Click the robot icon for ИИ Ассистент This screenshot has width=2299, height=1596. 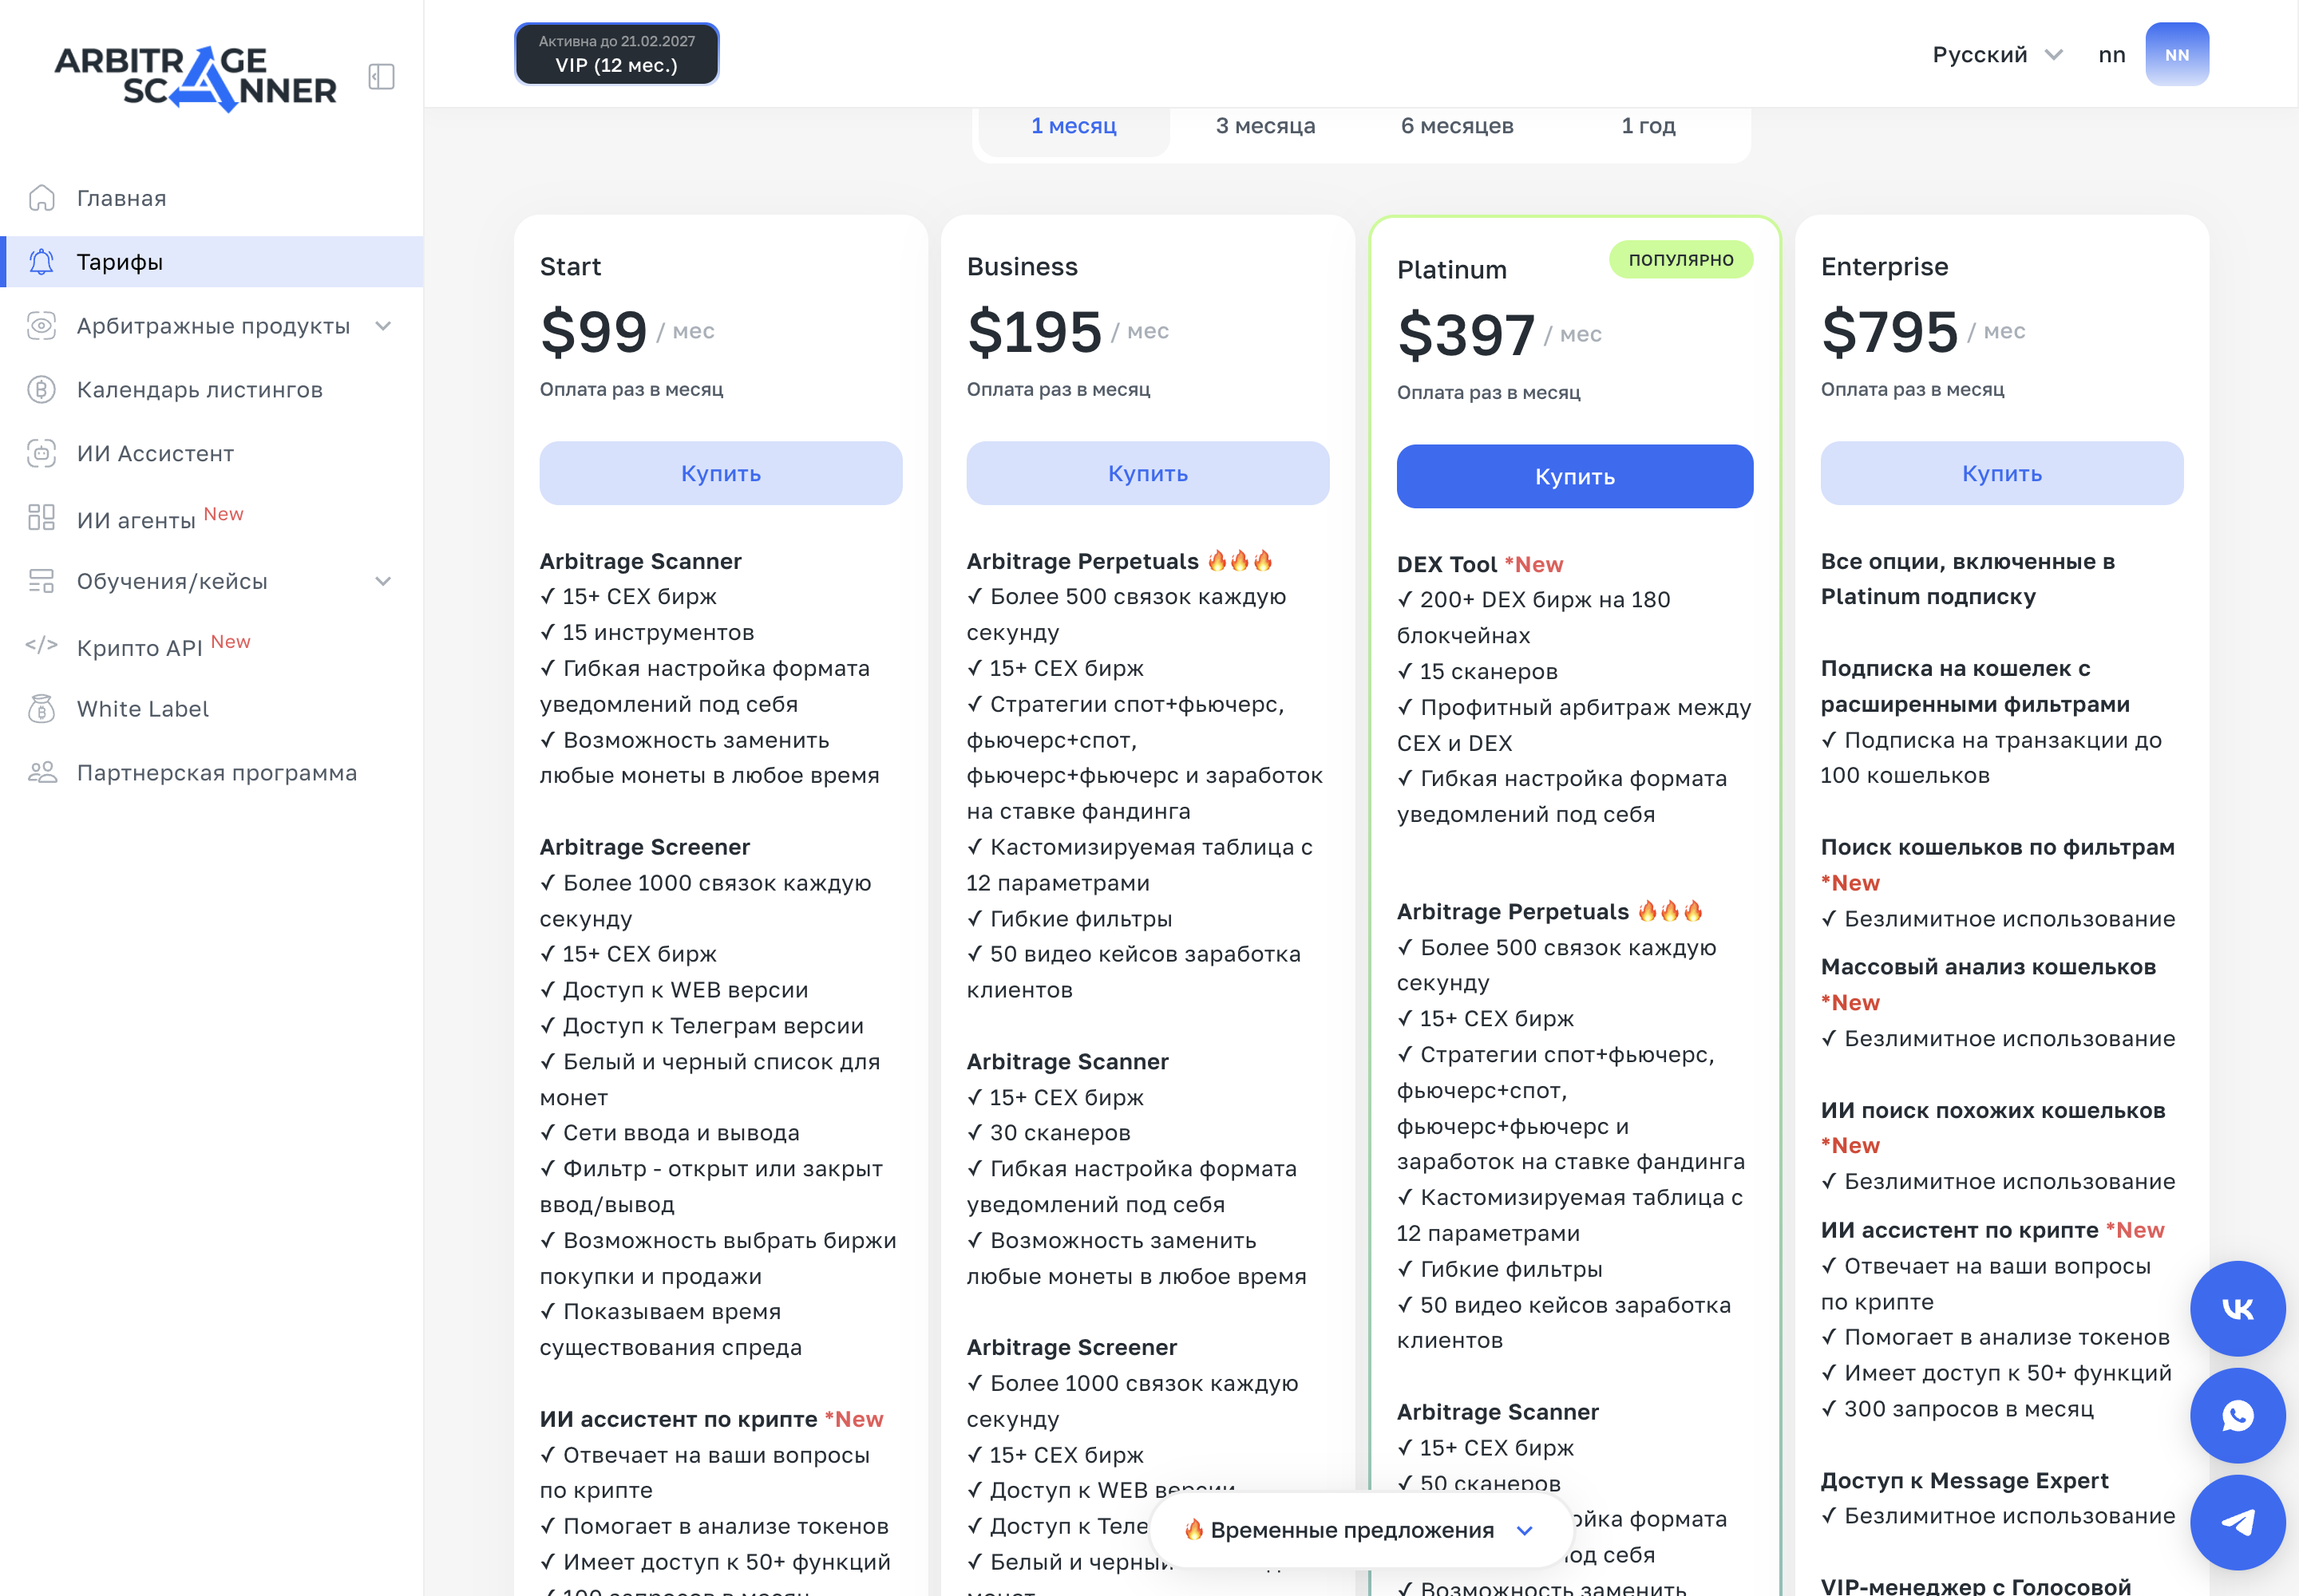(41, 453)
